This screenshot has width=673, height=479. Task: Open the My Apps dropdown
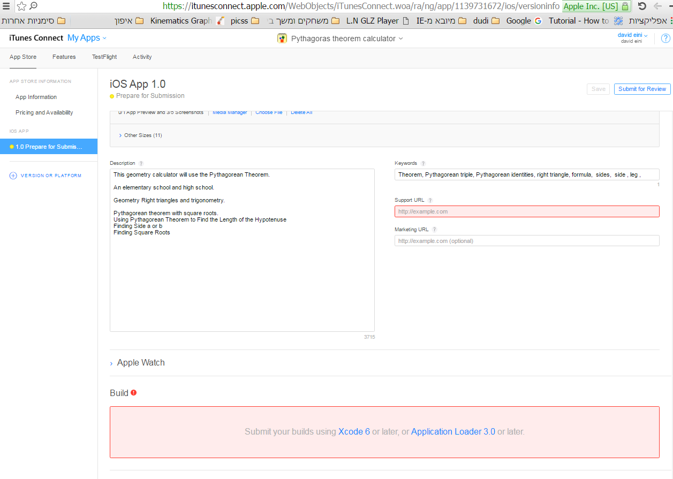87,38
